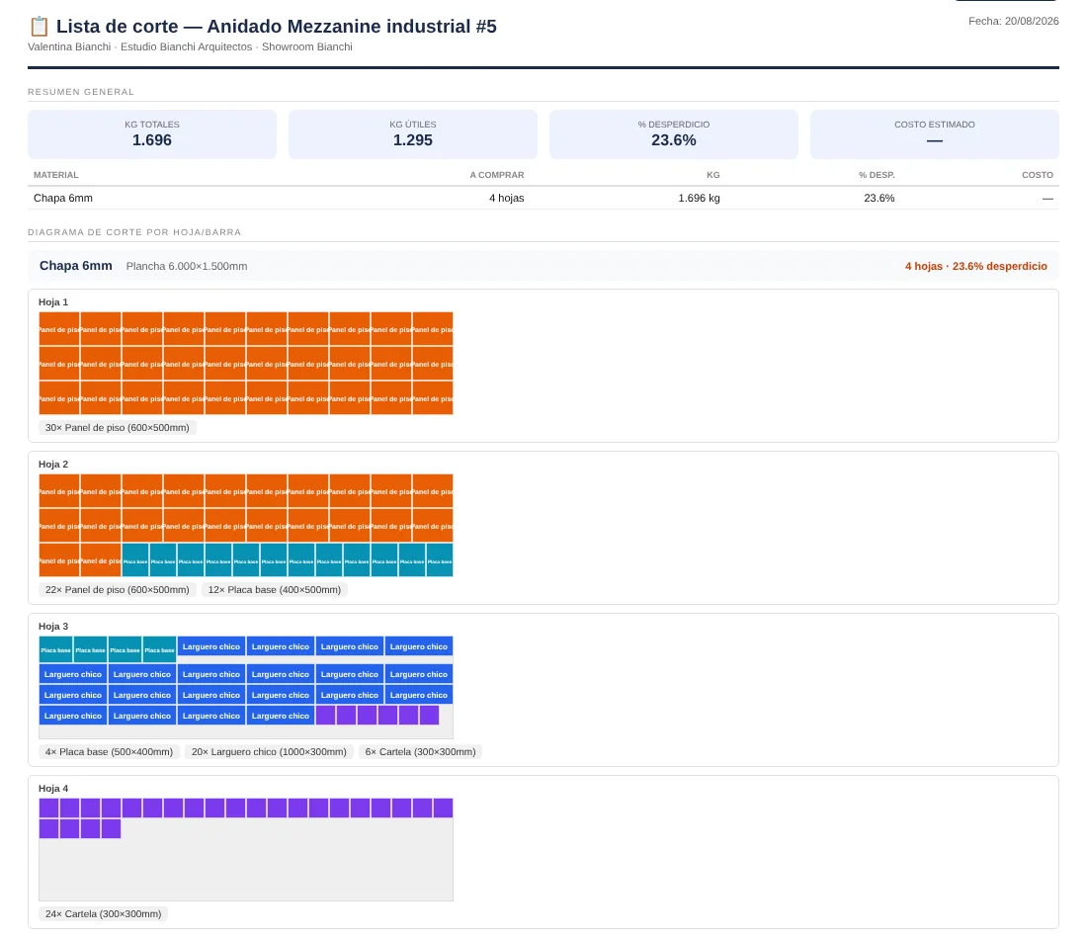This screenshot has height=939, width=1087.
Task: Click the COSTO ESTIMADO summary card
Action: 934,133
